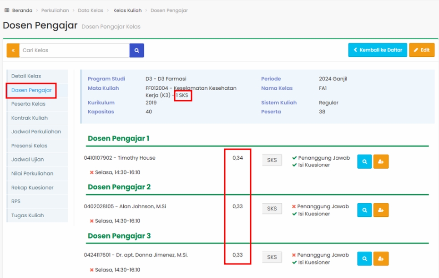Navigate to Kelas Kuliah breadcrumb link
The image size is (439, 278).
pos(127,10)
